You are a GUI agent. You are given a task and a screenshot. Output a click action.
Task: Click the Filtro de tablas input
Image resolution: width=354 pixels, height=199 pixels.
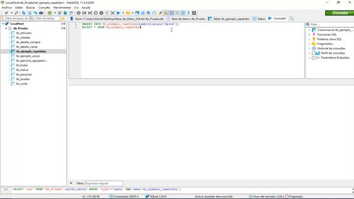[45, 18]
